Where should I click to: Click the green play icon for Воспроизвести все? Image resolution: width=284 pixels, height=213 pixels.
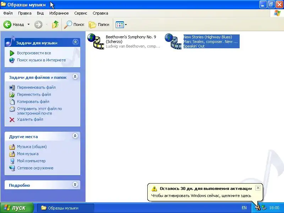(12, 53)
